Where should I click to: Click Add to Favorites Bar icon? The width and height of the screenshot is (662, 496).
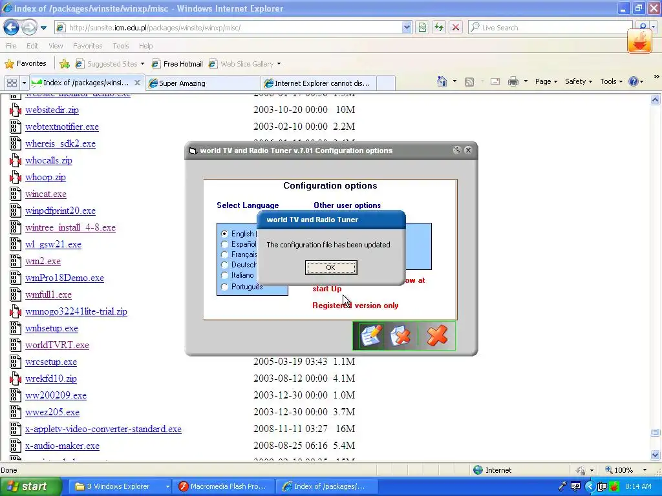(65, 64)
